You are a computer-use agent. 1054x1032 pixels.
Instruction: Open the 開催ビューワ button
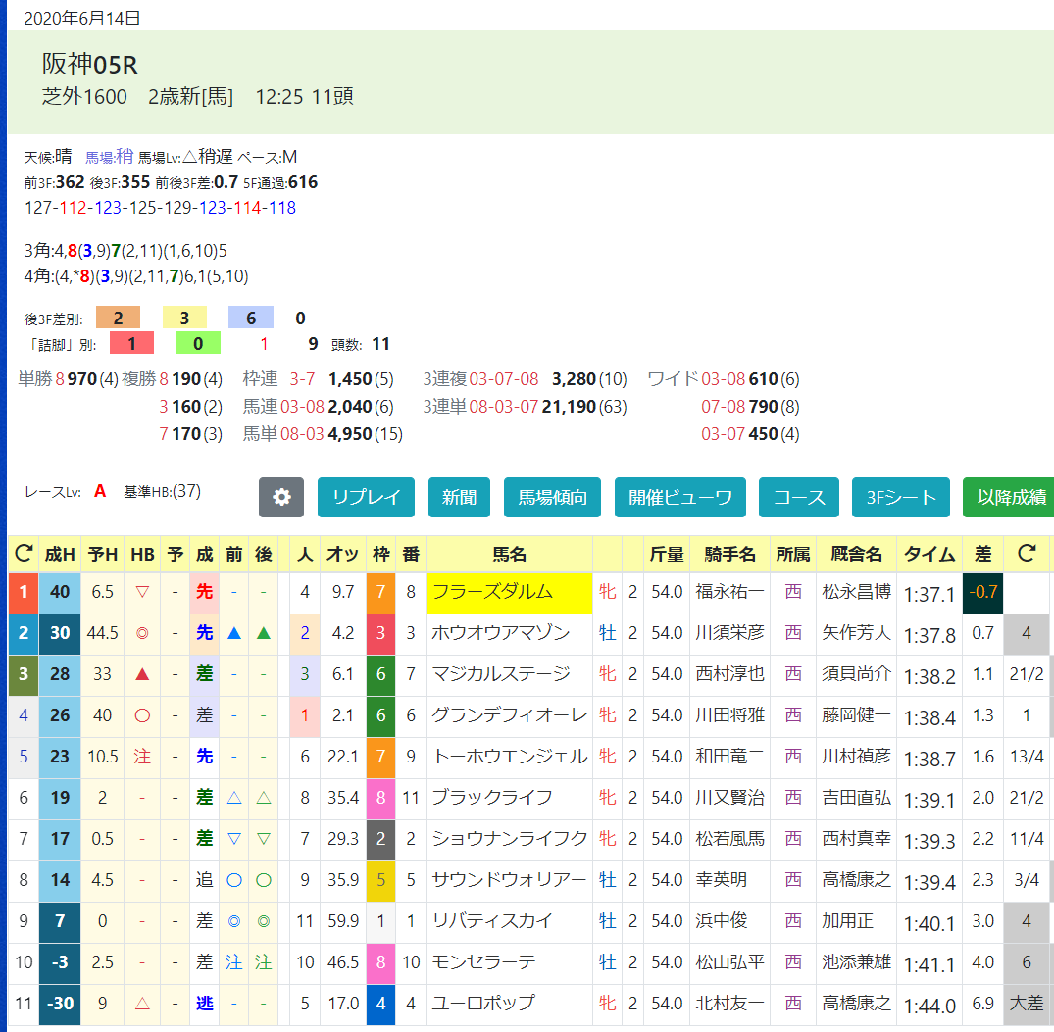pos(680,497)
